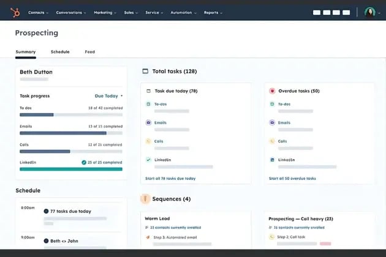Click Calls icon under Task due today

[148, 141]
